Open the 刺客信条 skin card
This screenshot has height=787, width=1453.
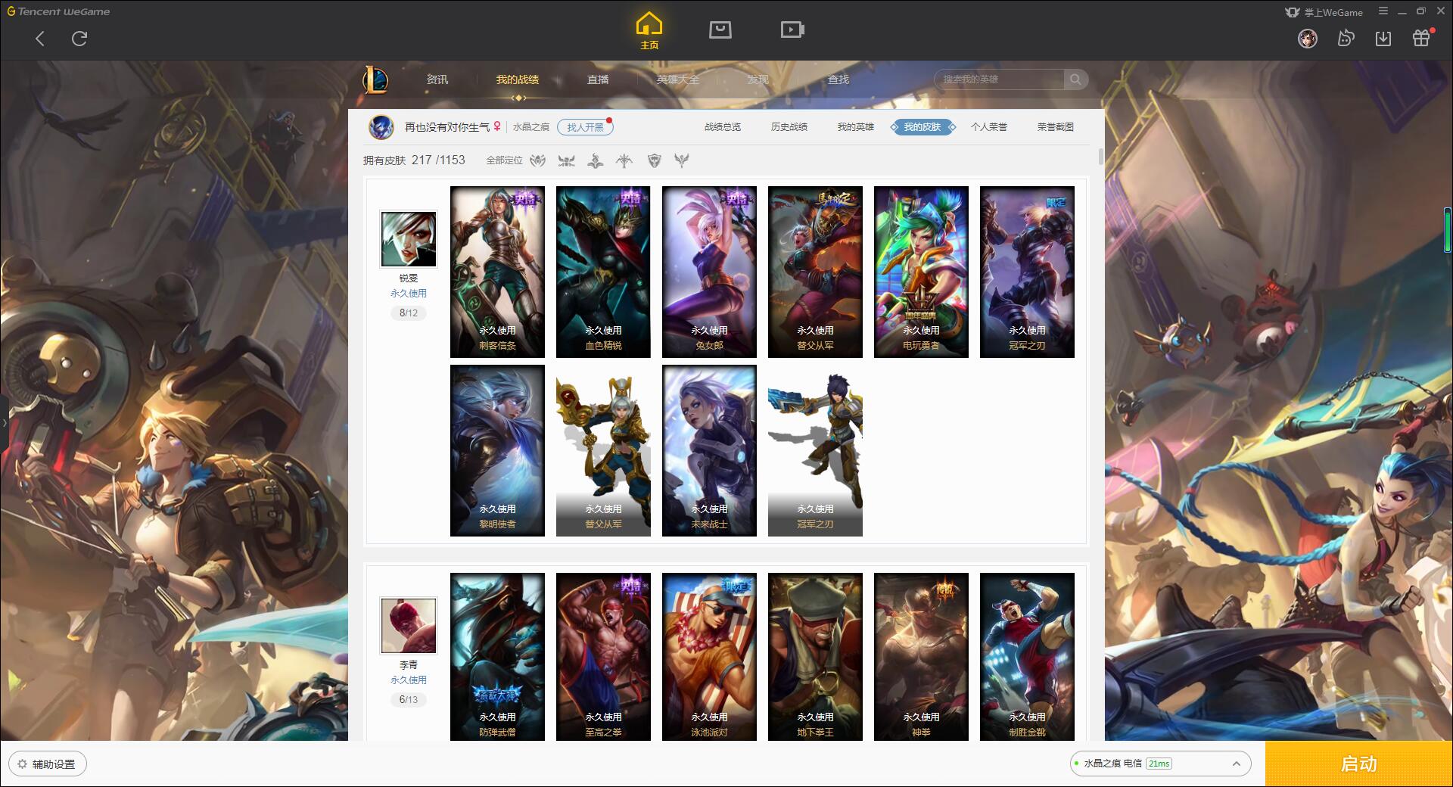pos(497,272)
